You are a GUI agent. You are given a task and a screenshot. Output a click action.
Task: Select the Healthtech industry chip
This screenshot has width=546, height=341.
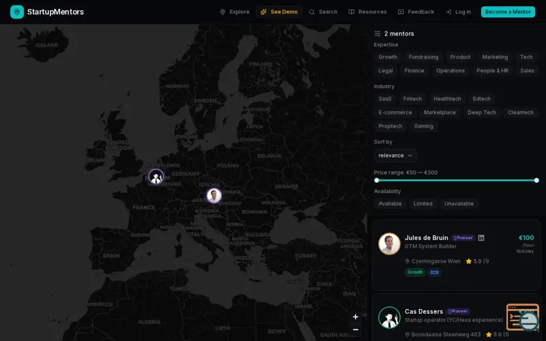coord(447,99)
